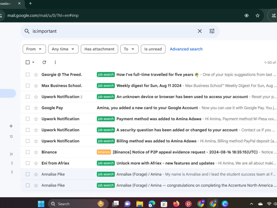Click the Windows taskbar Search box
Screen dimensions: 277x208
[x=78, y=204]
